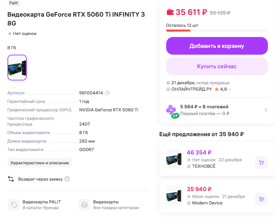Expand the ОНЛАЙНТРЕЙД.РУ seller rating chevron
Image resolution: width=275 pixels, height=220 pixels.
coord(230,89)
